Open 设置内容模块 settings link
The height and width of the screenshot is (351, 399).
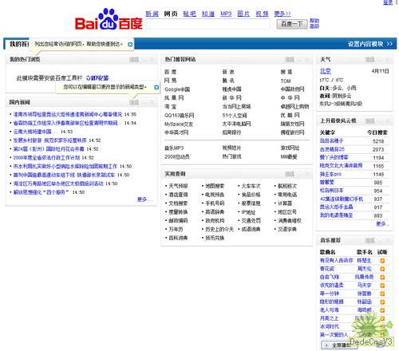click(x=370, y=44)
